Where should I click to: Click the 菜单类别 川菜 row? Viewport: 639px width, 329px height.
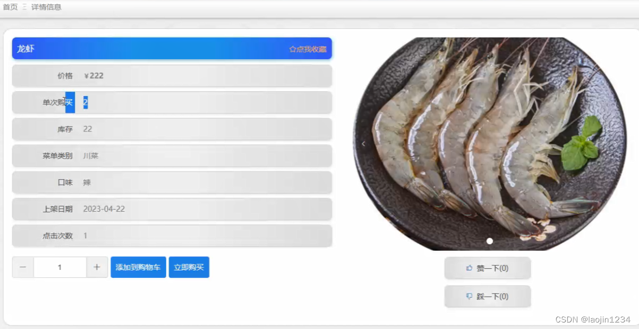(x=172, y=156)
